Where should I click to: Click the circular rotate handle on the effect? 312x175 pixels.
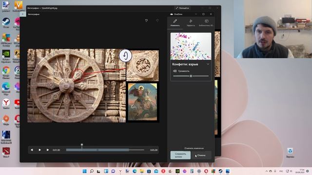click(x=126, y=55)
